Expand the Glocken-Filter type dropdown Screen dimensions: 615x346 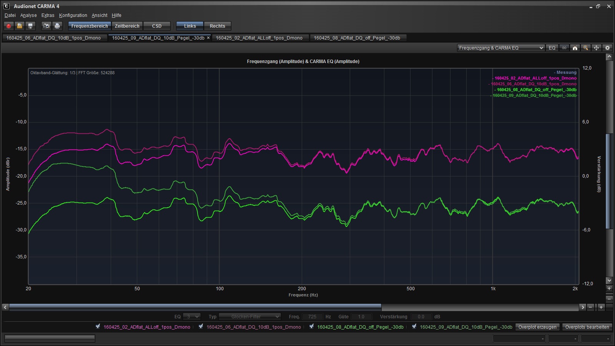point(249,317)
